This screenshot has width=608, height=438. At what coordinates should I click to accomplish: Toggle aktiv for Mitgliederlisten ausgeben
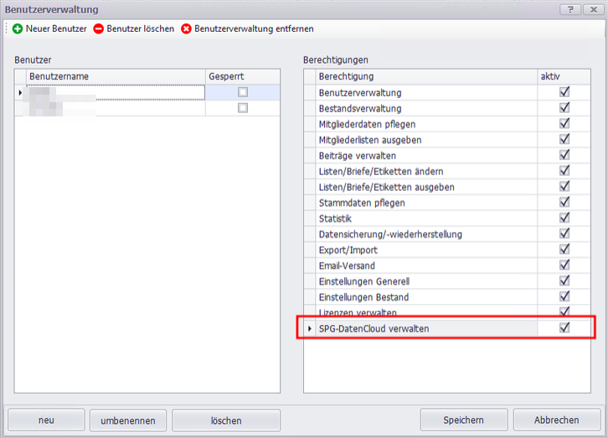pos(564,139)
